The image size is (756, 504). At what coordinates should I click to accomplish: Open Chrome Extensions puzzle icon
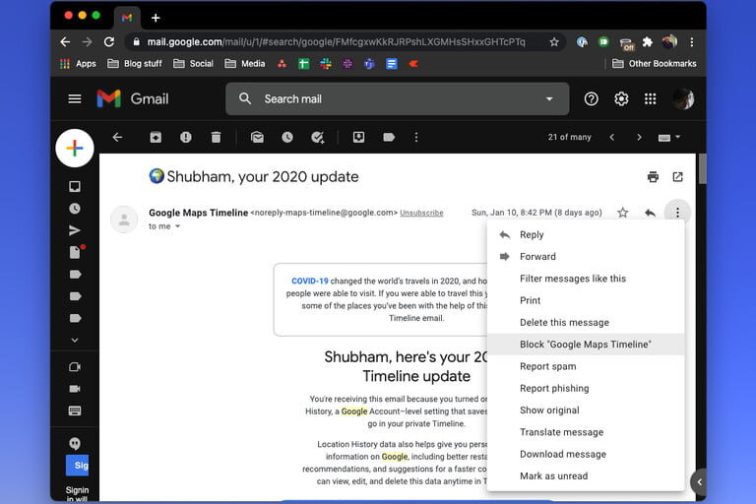[x=648, y=42]
